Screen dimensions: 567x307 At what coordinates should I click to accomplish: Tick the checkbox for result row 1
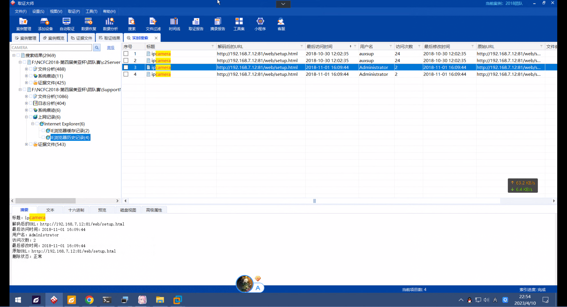(126, 54)
